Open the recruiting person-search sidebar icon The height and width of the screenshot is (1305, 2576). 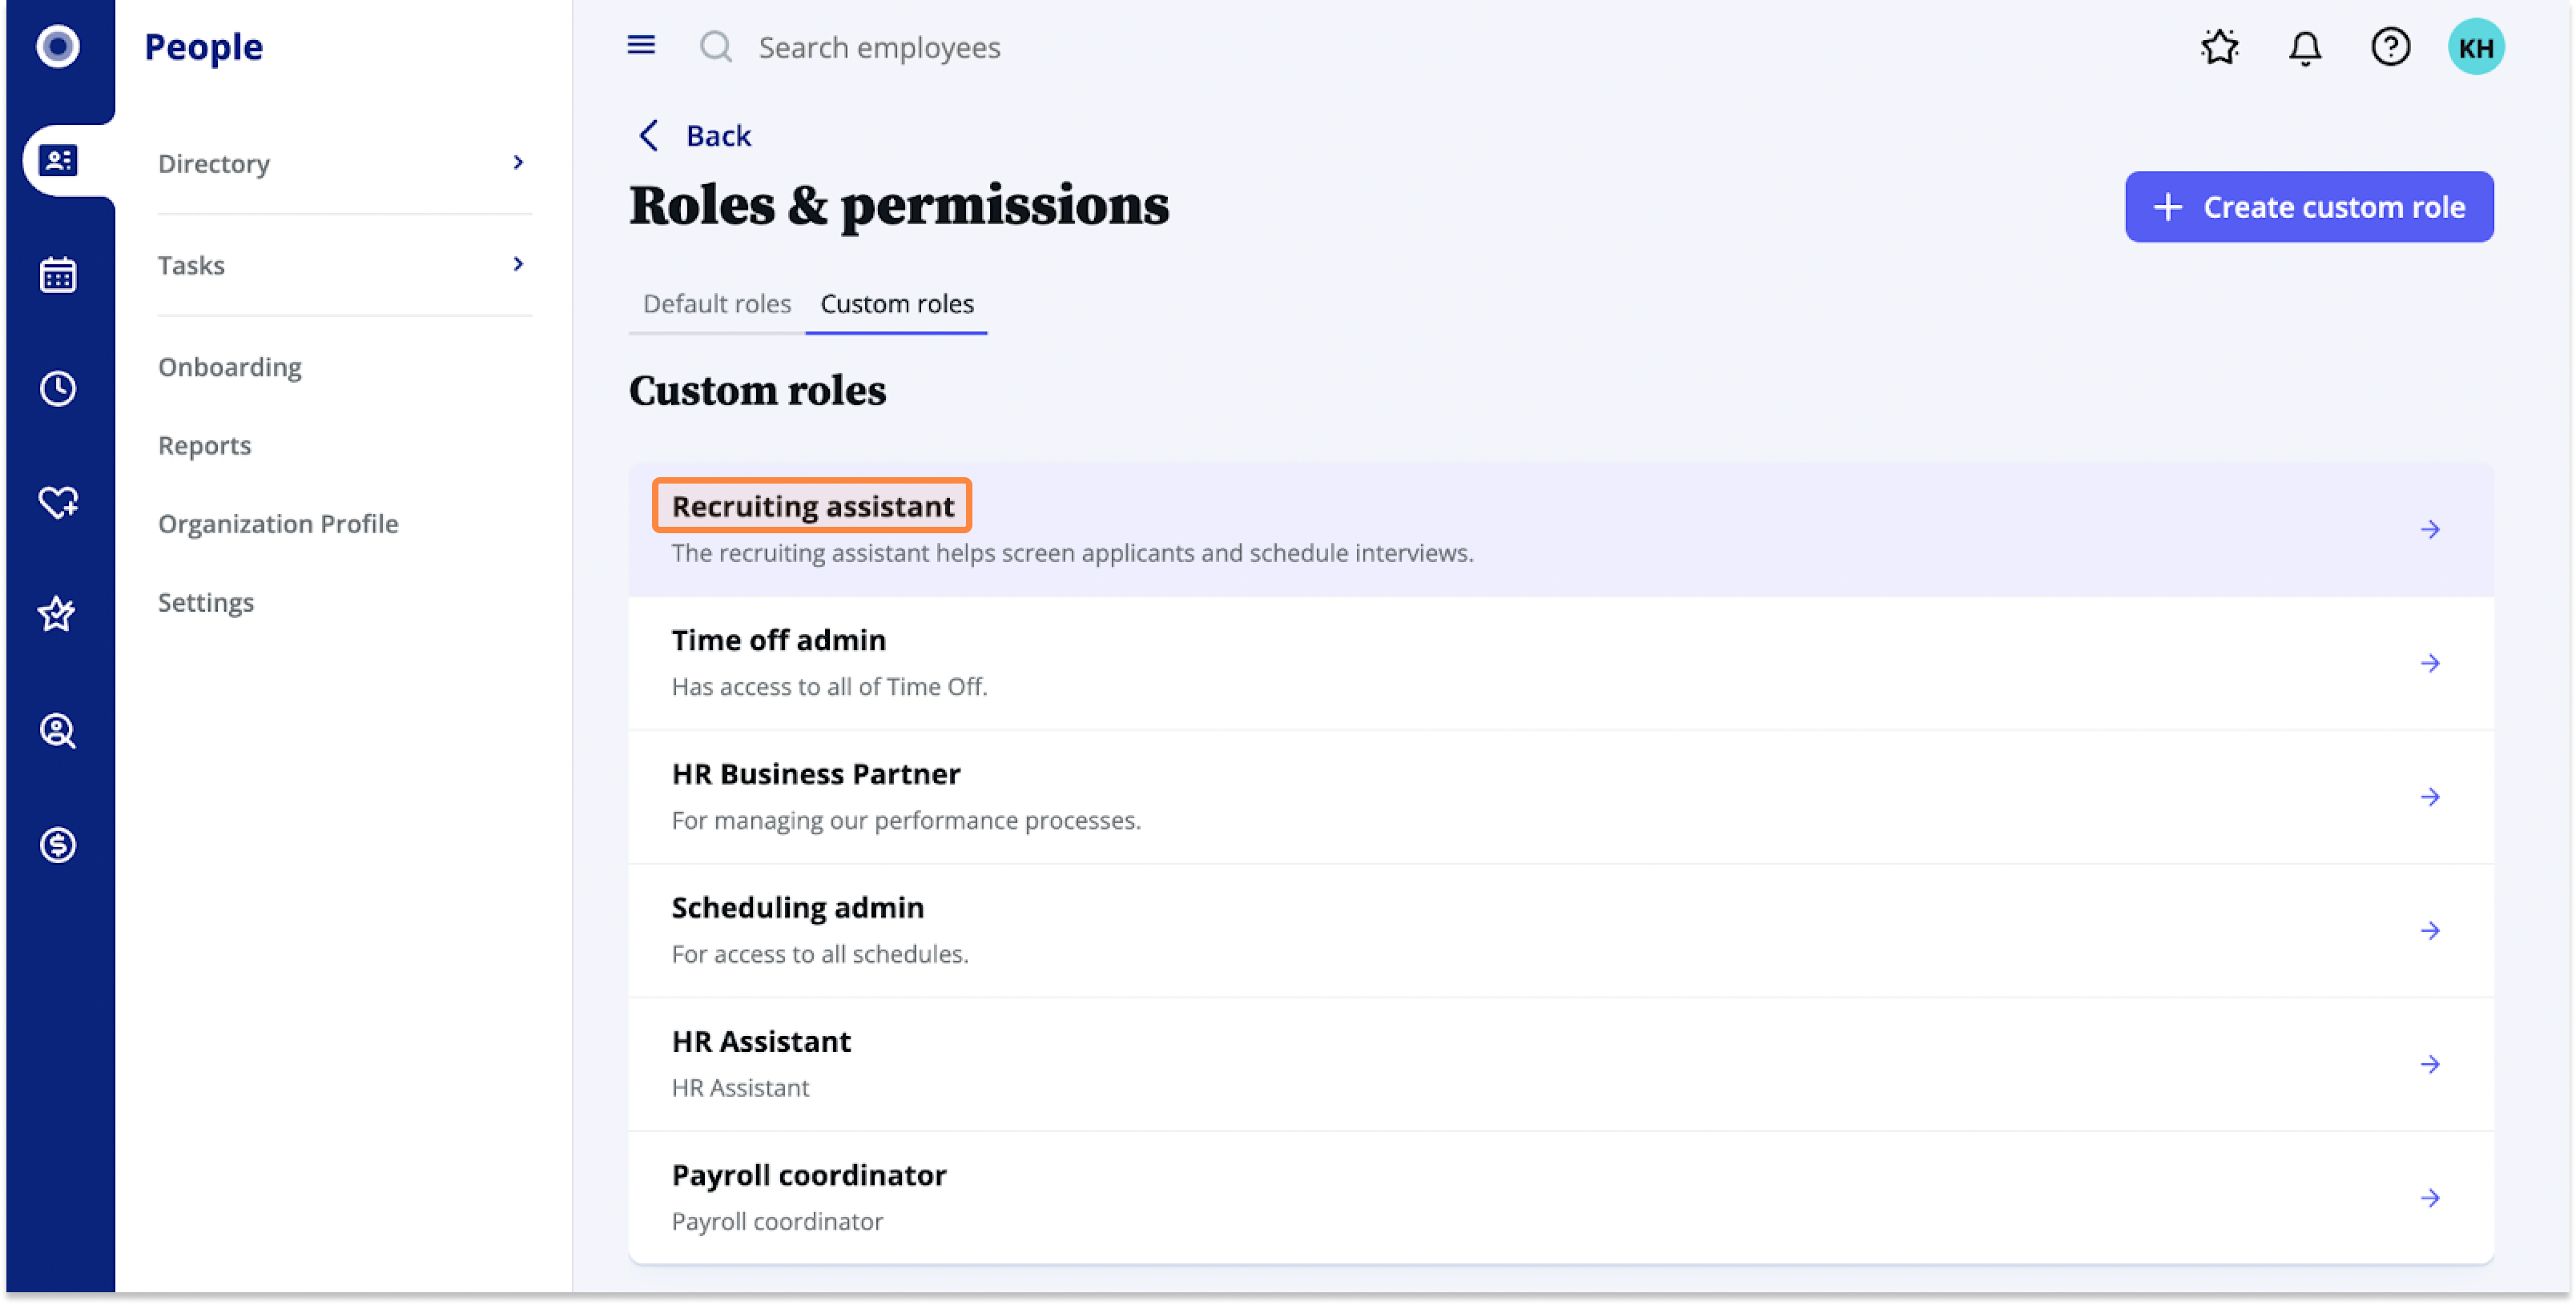pyautogui.click(x=58, y=730)
